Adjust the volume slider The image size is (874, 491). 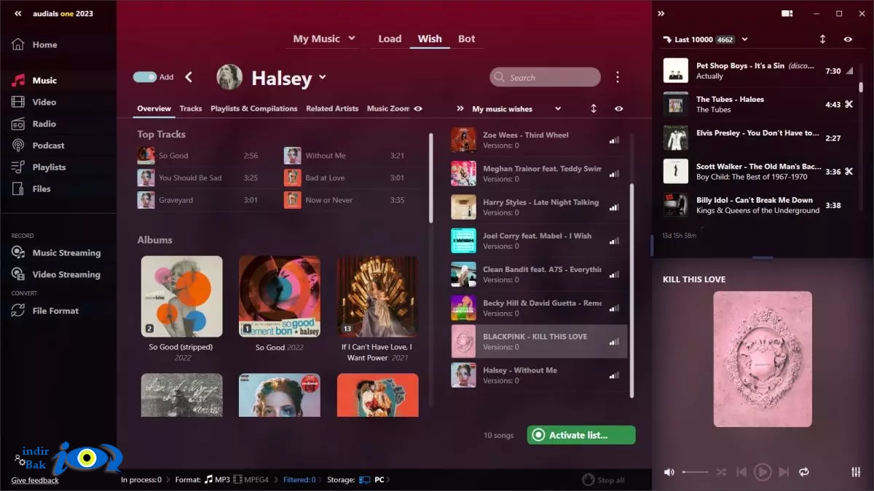coord(695,472)
